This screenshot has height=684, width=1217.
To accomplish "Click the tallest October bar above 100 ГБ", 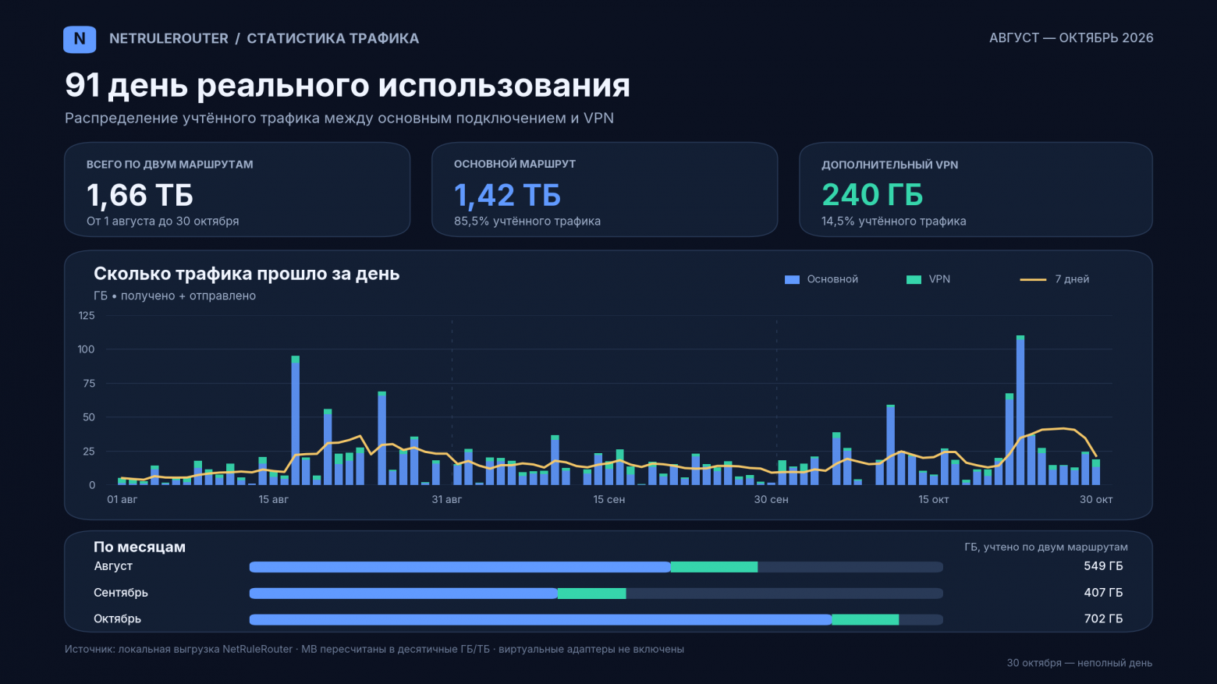I will 1020,410.
